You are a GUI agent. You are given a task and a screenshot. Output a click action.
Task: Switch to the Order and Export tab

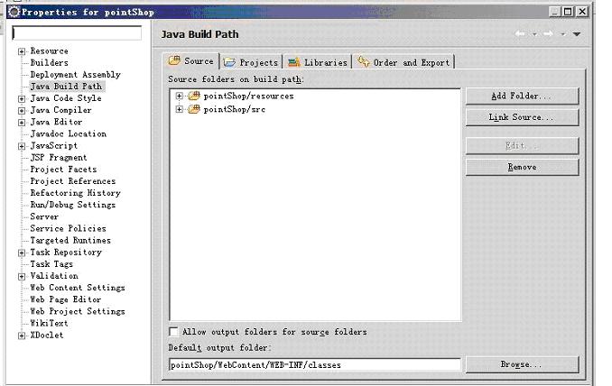(x=403, y=62)
